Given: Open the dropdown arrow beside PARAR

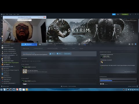Looking at the screenshot, I should point(36,44).
